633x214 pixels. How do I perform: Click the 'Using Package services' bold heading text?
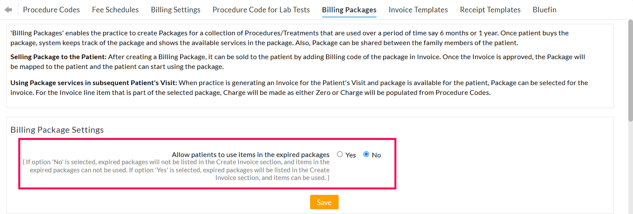(94, 83)
